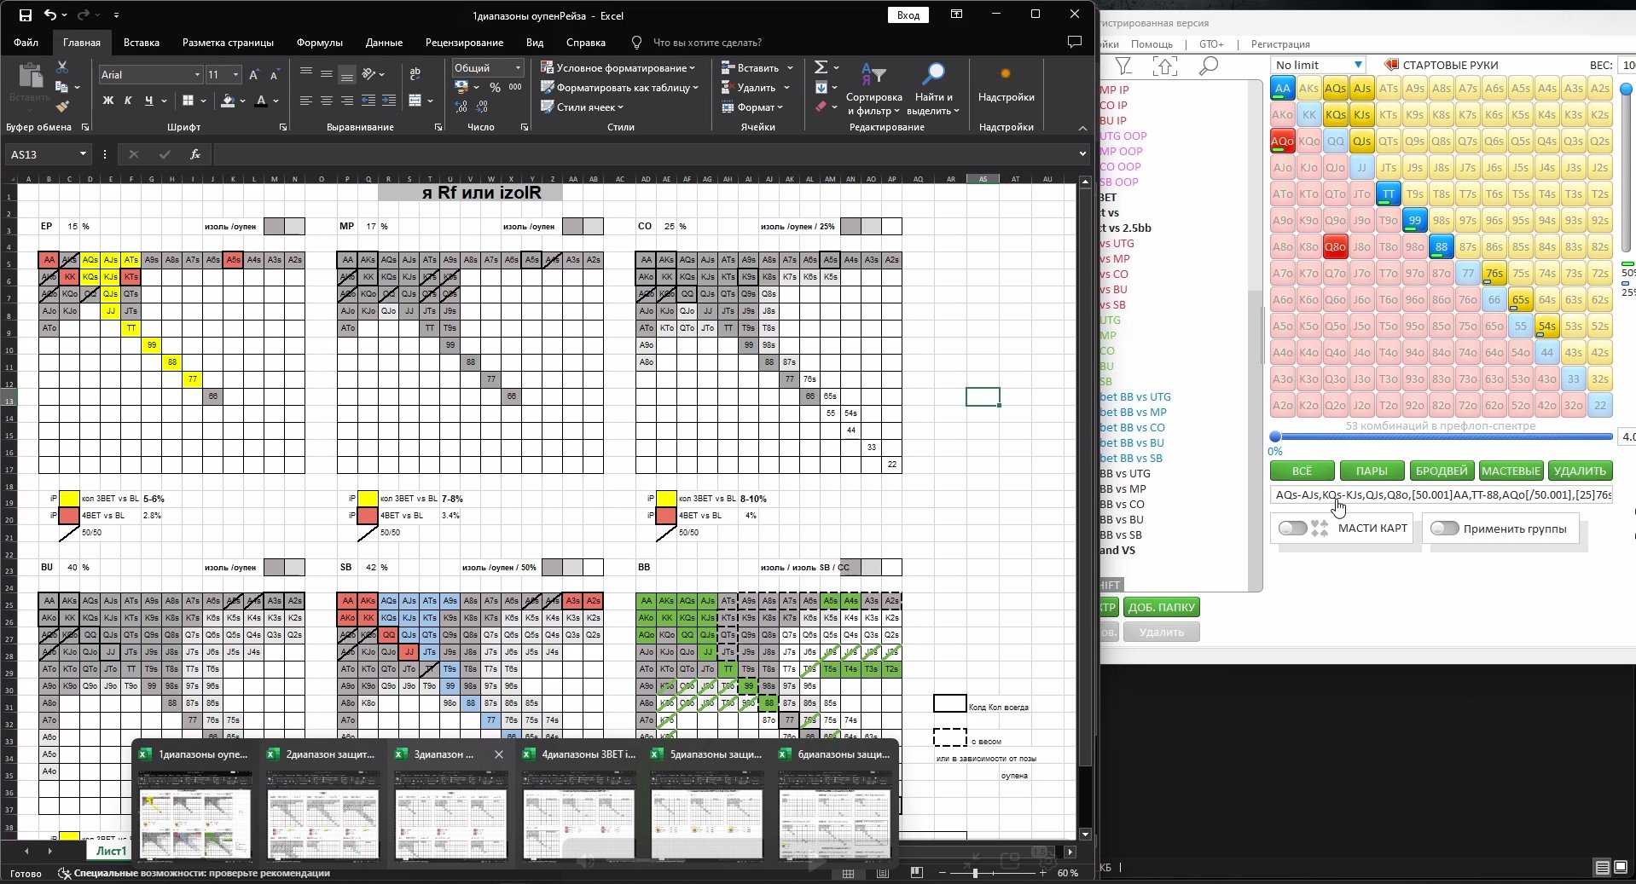This screenshot has width=1636, height=884.
Task: Toggle the 76s hand cell in poker matrix
Action: click(1494, 273)
